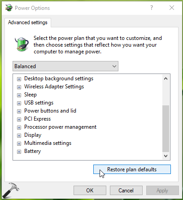Open the Balanced power plan dropdown

point(65,66)
